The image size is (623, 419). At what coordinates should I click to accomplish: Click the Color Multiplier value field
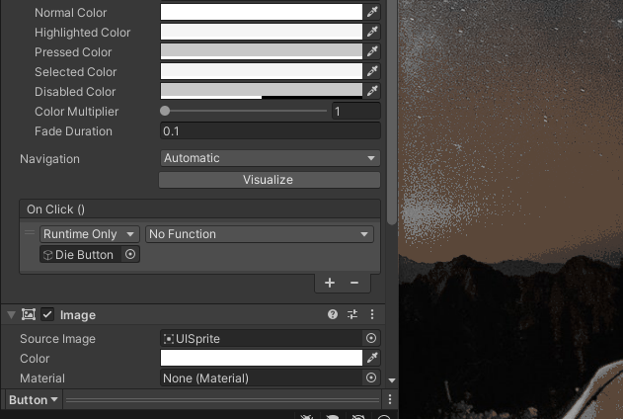[x=356, y=111]
